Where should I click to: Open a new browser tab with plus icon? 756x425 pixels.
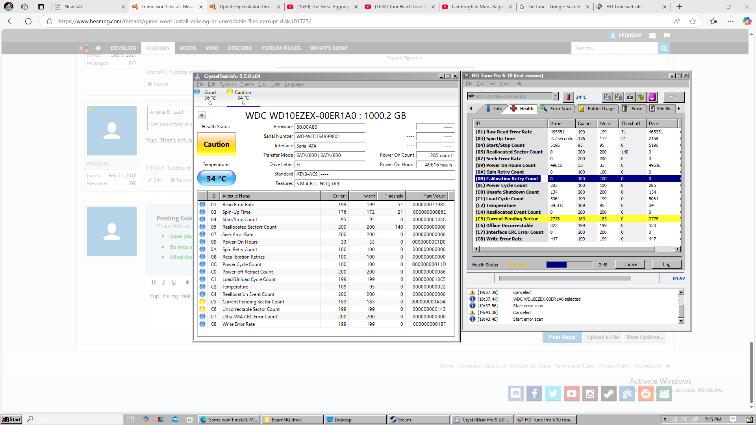click(679, 7)
